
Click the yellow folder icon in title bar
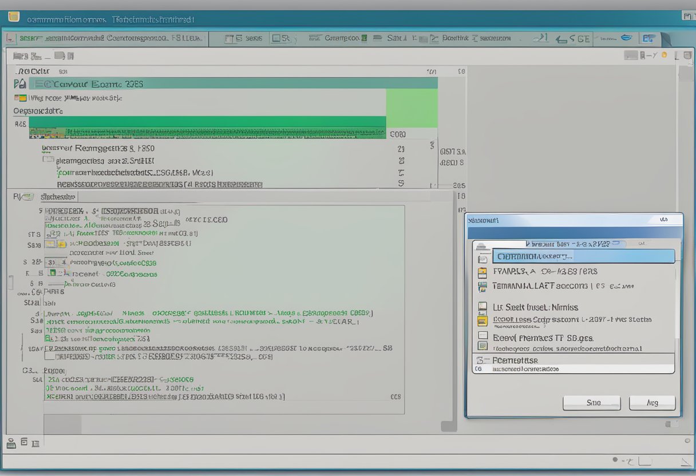tap(14, 17)
